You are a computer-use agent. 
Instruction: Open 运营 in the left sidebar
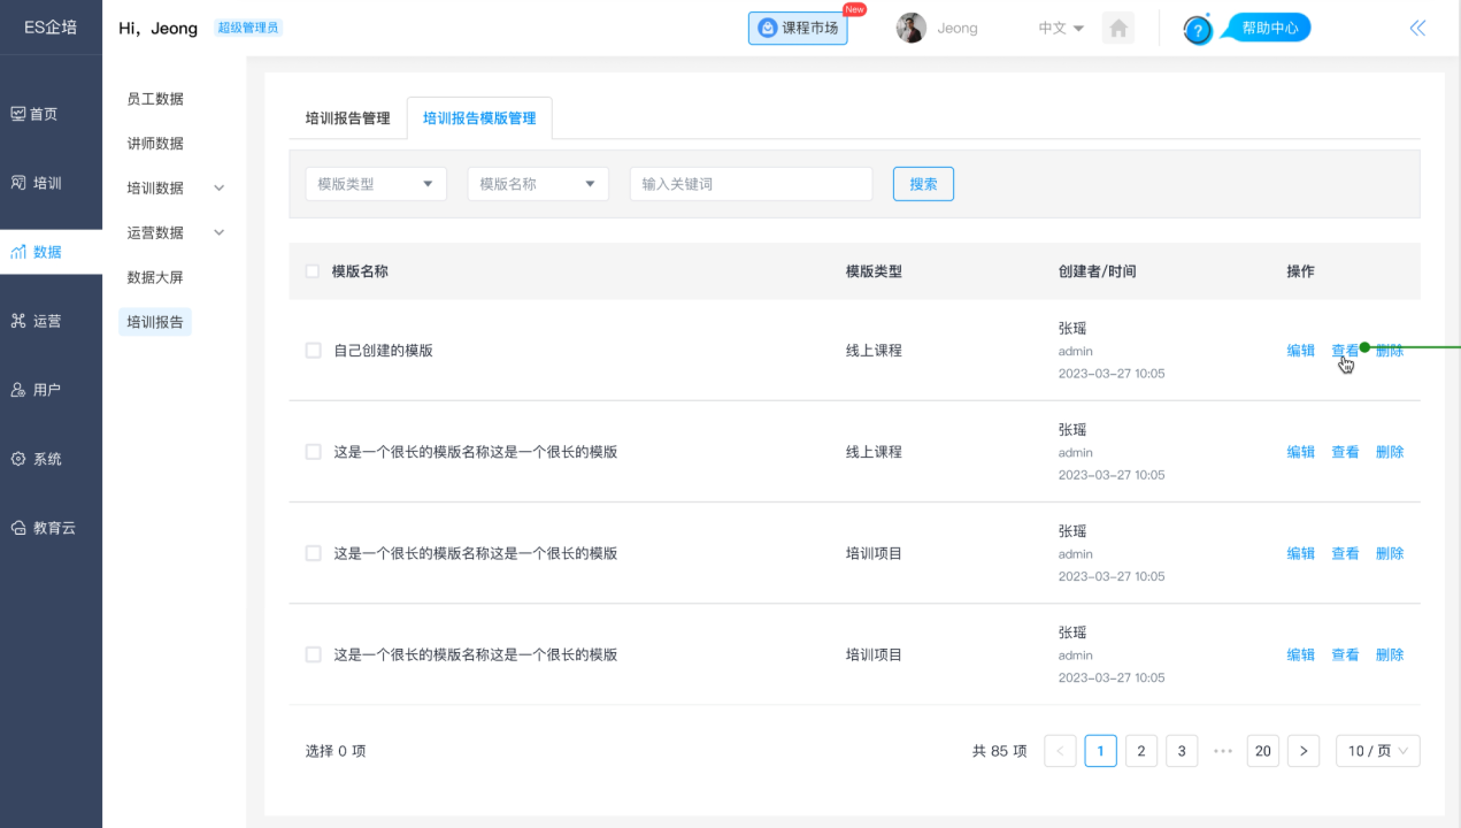pos(36,321)
